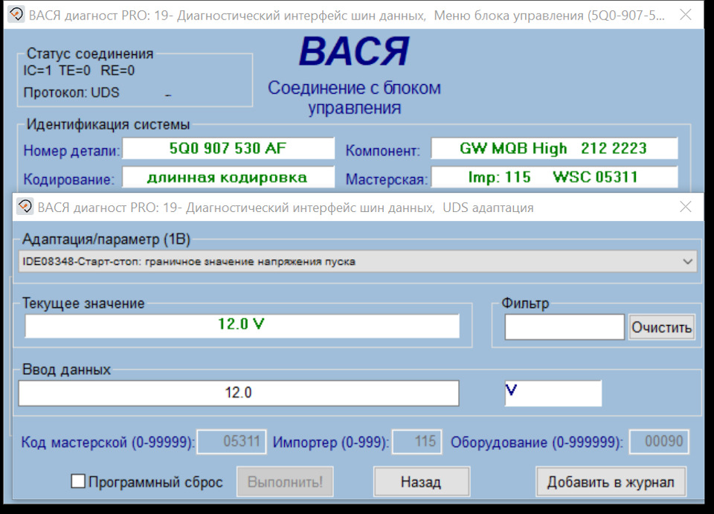
Task: Click the current value 12.0 V
Action: tap(242, 326)
